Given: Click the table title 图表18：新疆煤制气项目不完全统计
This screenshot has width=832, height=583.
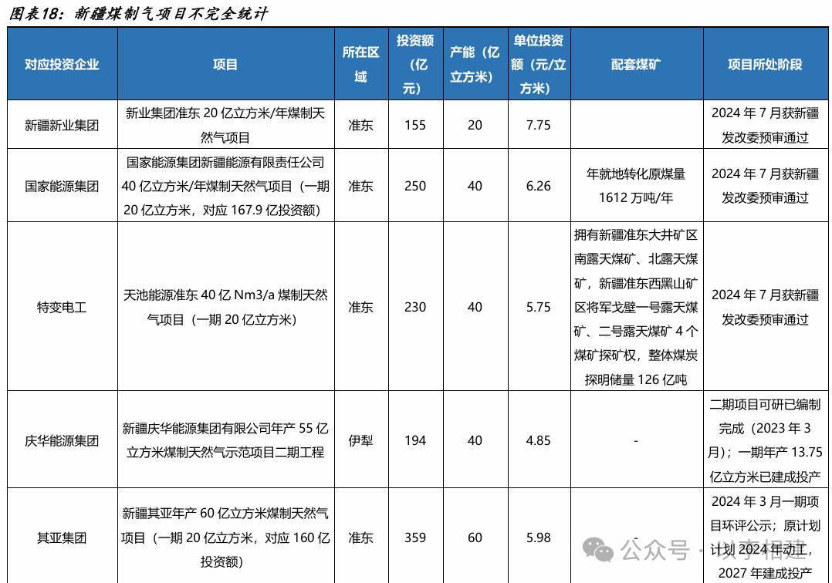Looking at the screenshot, I should click(138, 13).
